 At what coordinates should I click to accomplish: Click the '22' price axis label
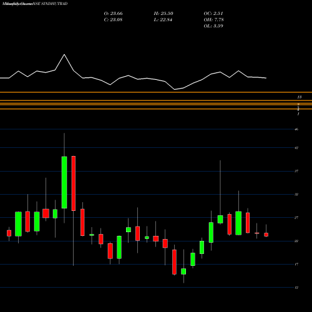coord(296,241)
